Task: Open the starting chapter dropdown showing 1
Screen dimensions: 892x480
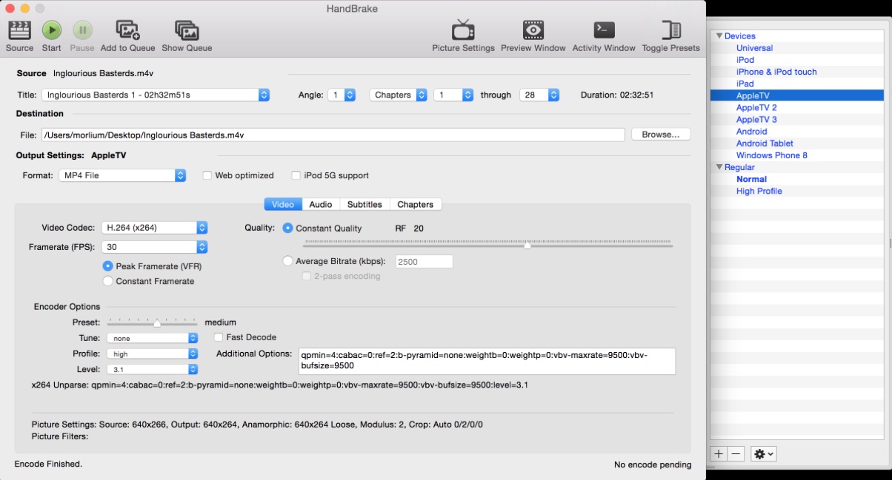Action: coord(453,95)
